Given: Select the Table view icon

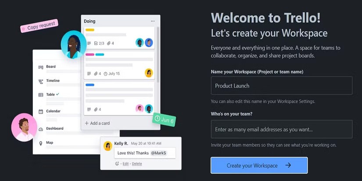Looking at the screenshot, I should tap(41, 95).
